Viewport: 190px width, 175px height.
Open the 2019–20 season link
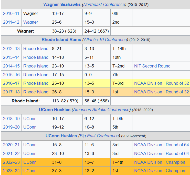click(11, 127)
